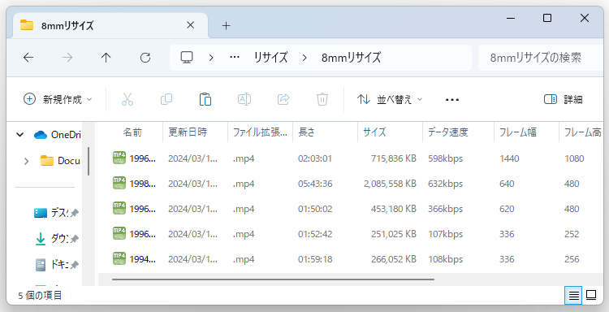Sort by データ速度 column header

[447, 132]
